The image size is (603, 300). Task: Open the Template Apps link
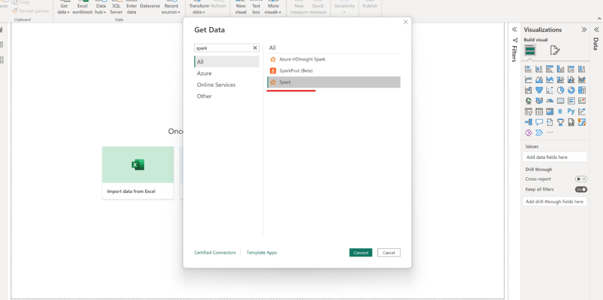[x=261, y=252]
